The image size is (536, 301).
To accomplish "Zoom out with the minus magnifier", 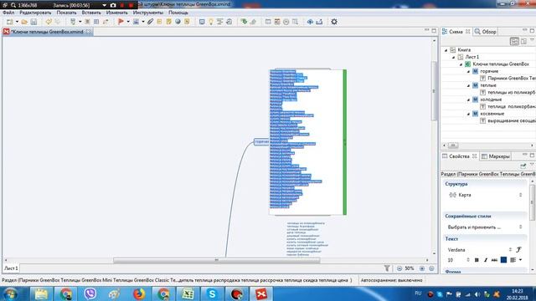I will coord(399,268).
